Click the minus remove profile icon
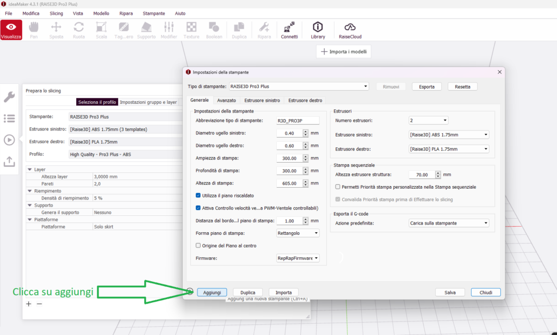This screenshot has width=557, height=335. [x=39, y=304]
